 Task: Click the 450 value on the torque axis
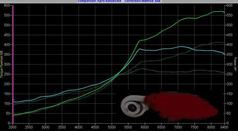point(7,35)
